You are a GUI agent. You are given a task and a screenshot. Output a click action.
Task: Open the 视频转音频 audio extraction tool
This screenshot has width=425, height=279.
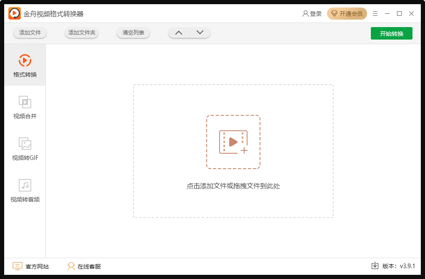(x=25, y=191)
